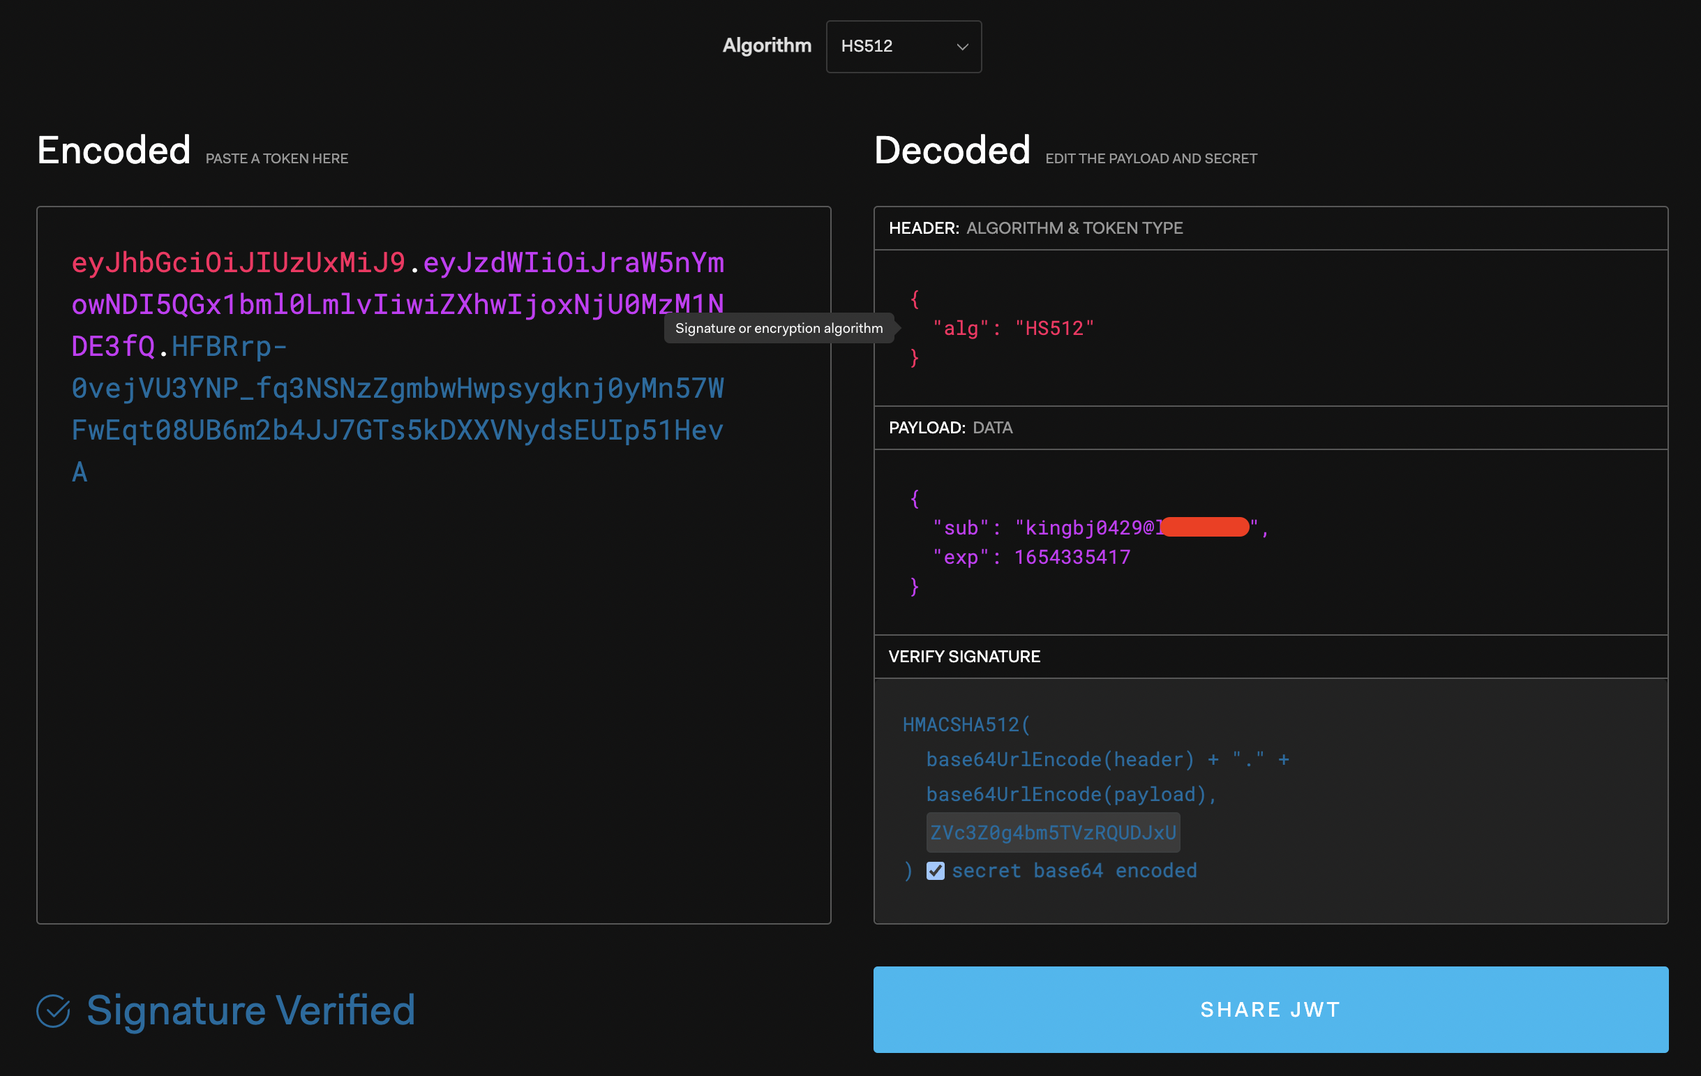Click the secret key input field
The height and width of the screenshot is (1076, 1701).
pos(1053,832)
